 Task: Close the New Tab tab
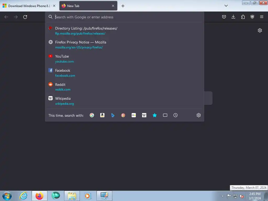click(x=113, y=6)
